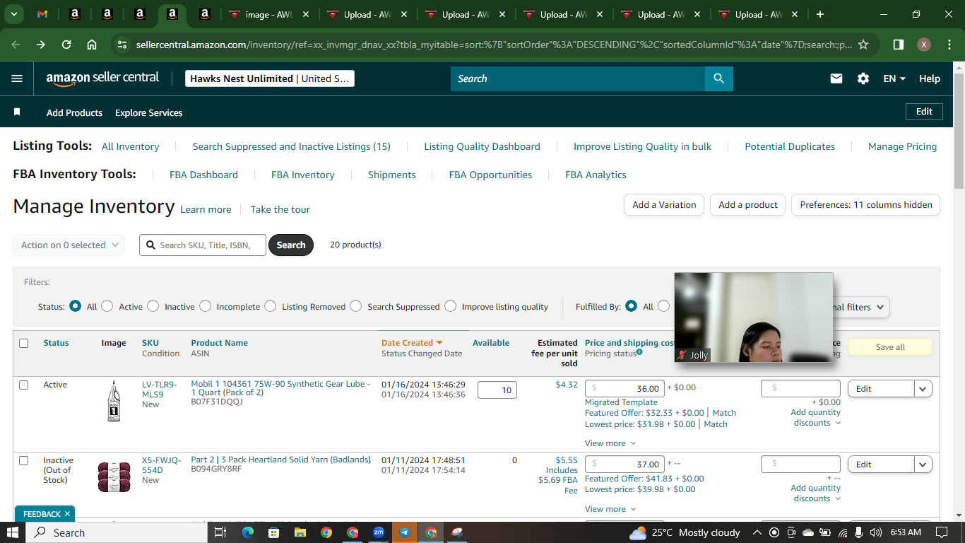
Task: Open Chrome tab search dropdown
Action: click(14, 14)
